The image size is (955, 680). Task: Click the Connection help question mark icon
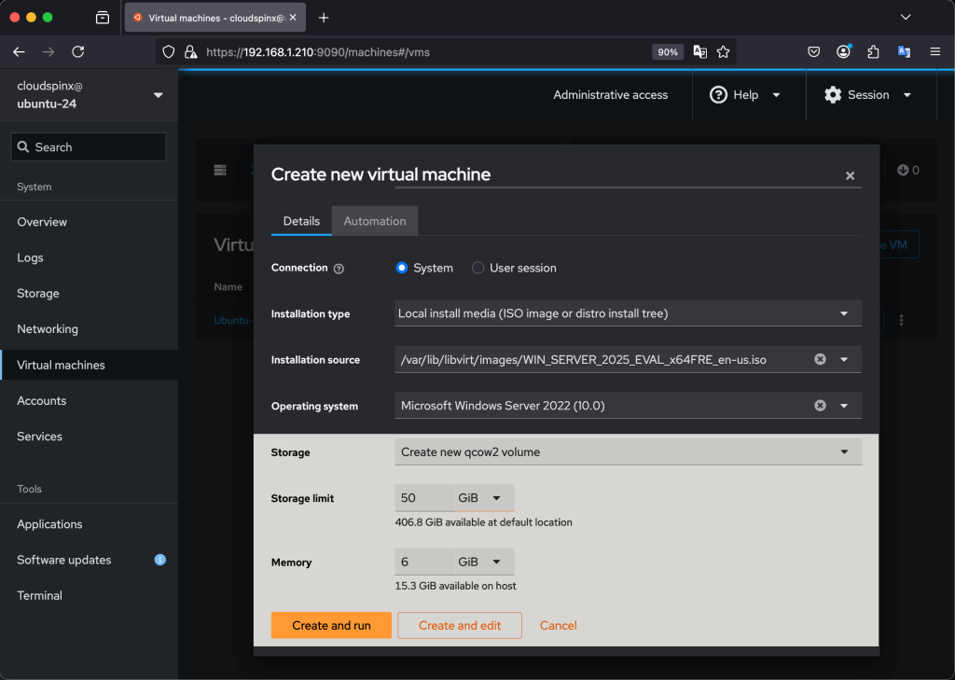click(339, 269)
